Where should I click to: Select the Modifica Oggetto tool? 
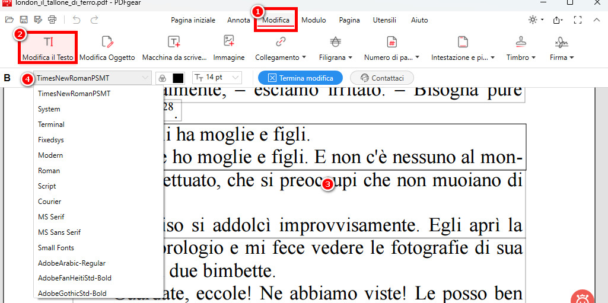pos(107,48)
